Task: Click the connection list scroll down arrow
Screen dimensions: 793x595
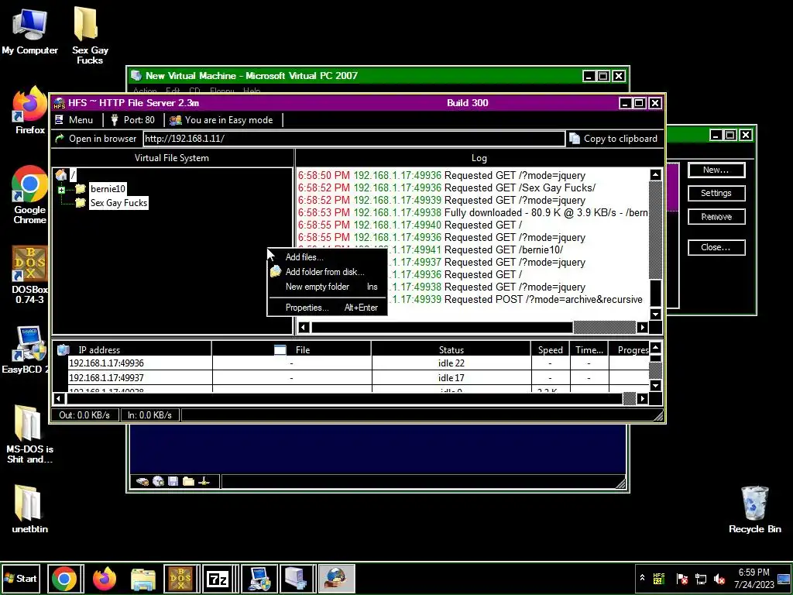Action: tap(655, 386)
